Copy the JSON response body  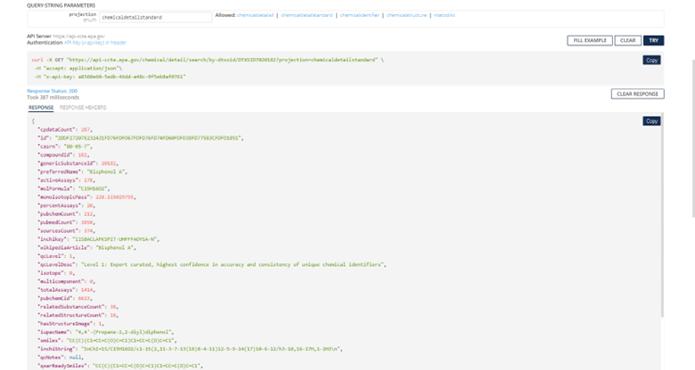pyautogui.click(x=651, y=121)
